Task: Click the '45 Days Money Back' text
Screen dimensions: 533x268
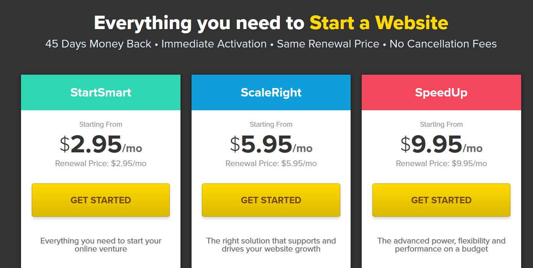Action: tap(98, 44)
